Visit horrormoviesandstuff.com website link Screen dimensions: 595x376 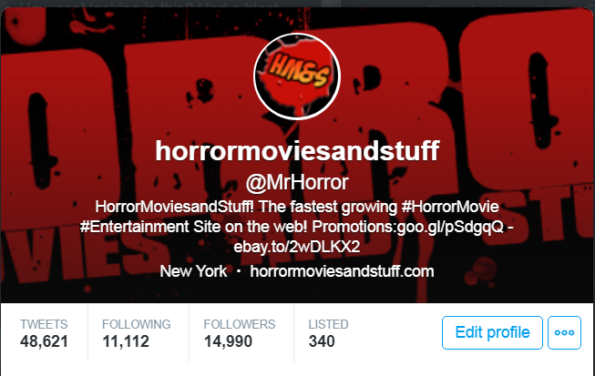click(x=342, y=271)
